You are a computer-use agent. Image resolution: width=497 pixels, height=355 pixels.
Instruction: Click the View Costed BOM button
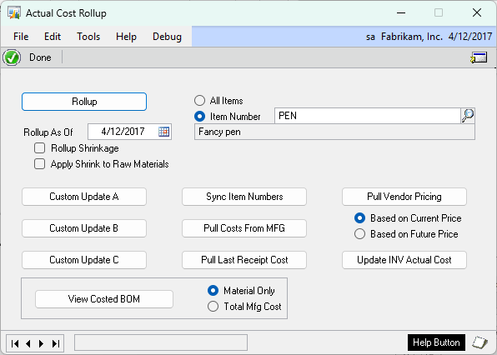click(x=104, y=299)
